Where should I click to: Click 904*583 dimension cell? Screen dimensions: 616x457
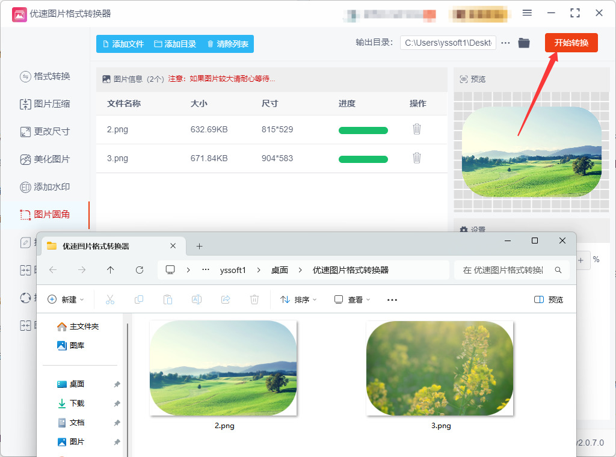pos(277,158)
